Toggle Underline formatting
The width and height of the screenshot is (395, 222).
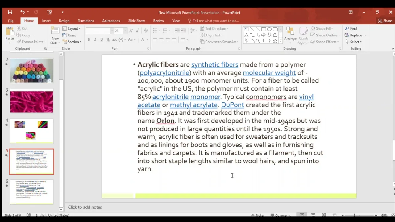(x=102, y=39)
